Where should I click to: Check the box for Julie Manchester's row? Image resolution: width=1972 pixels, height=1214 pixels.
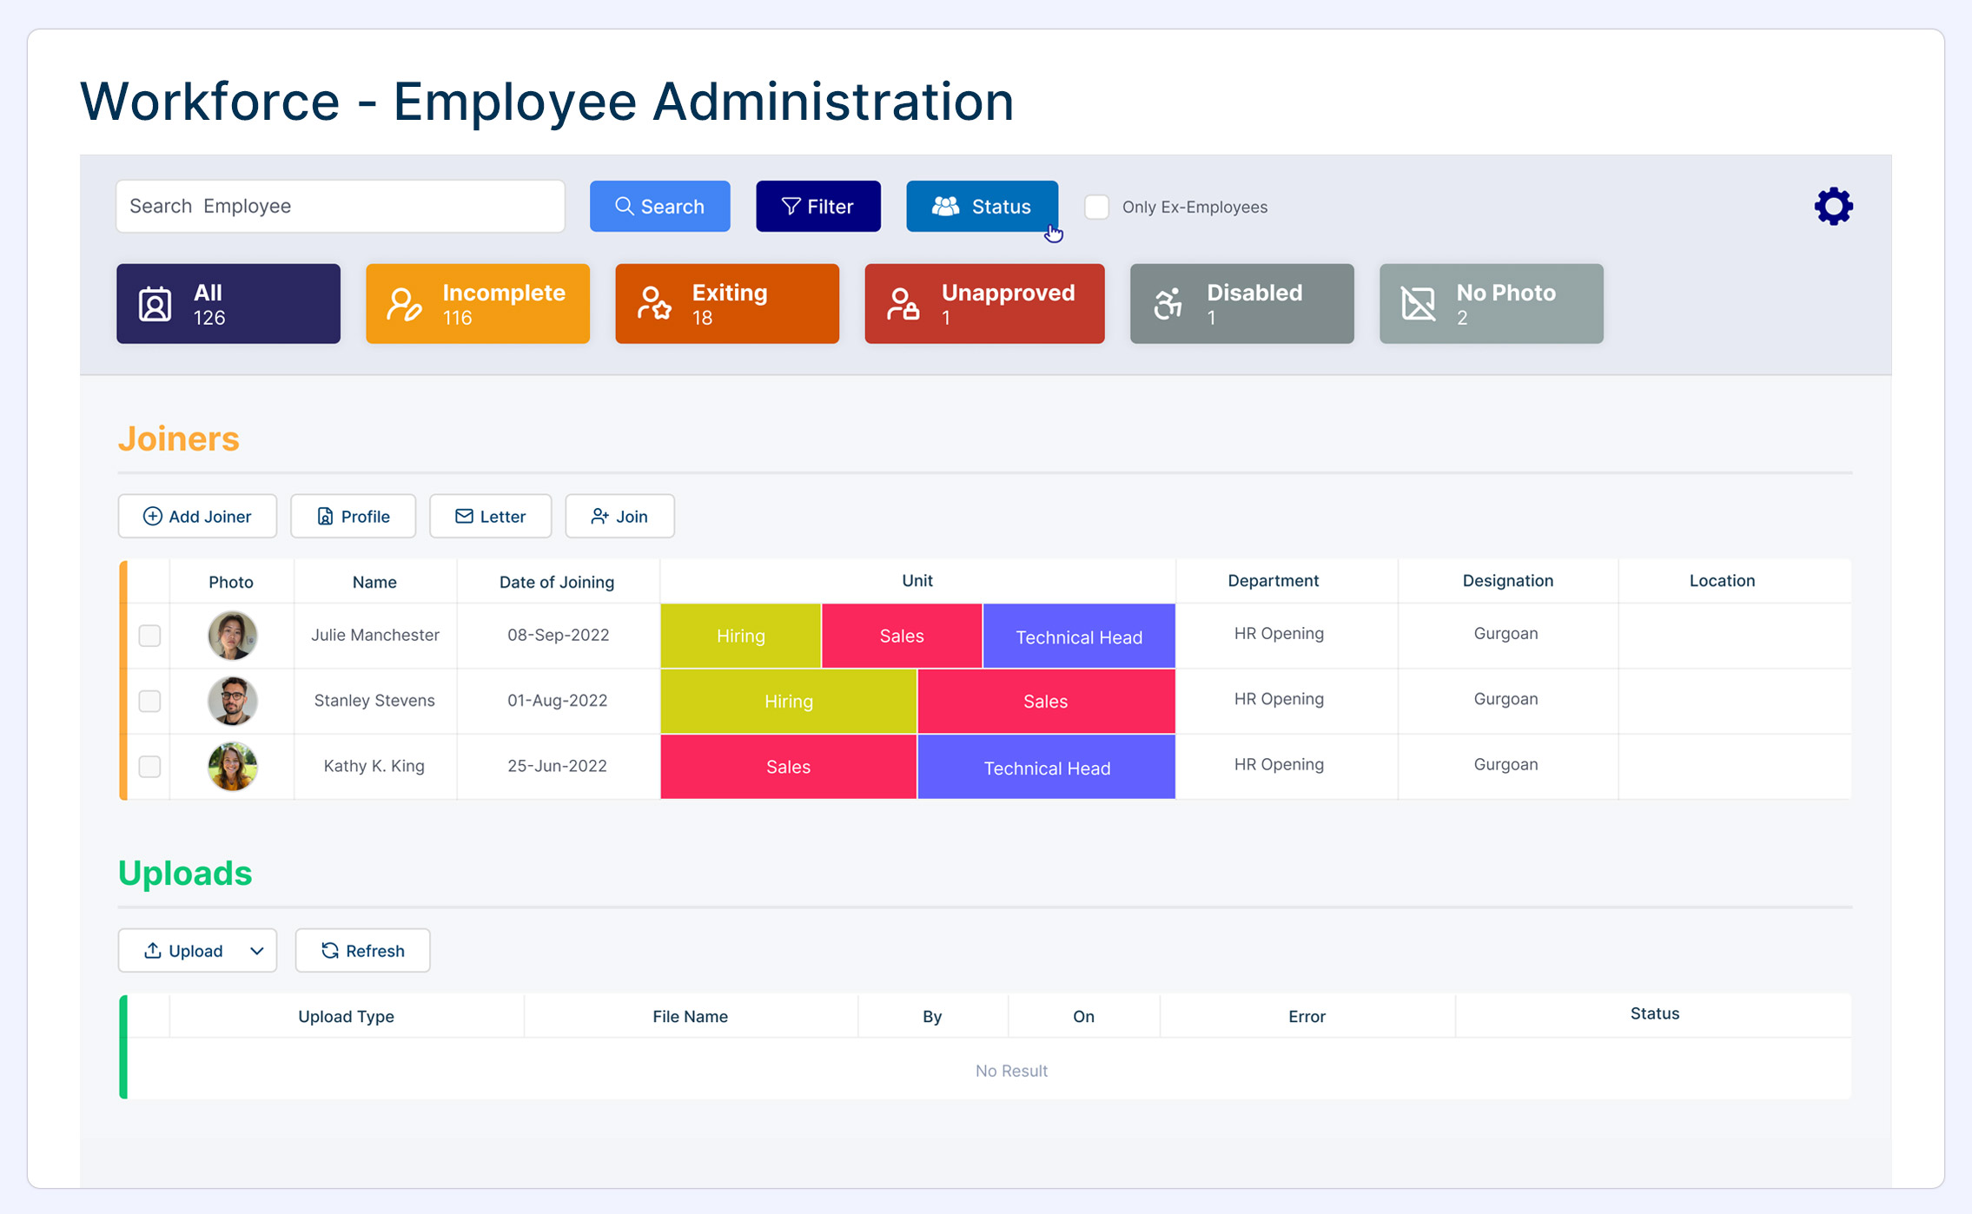pyautogui.click(x=149, y=636)
